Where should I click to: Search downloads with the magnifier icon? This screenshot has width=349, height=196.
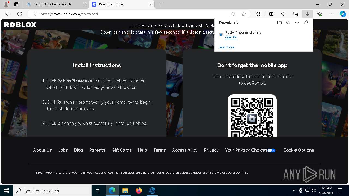288,23
